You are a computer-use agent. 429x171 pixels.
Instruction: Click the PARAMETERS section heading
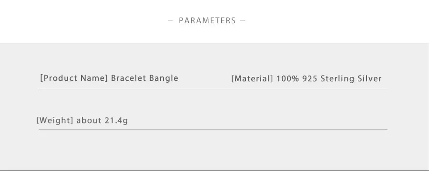[207, 20]
